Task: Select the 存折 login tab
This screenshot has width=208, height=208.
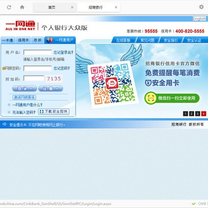Action: coord(38,40)
